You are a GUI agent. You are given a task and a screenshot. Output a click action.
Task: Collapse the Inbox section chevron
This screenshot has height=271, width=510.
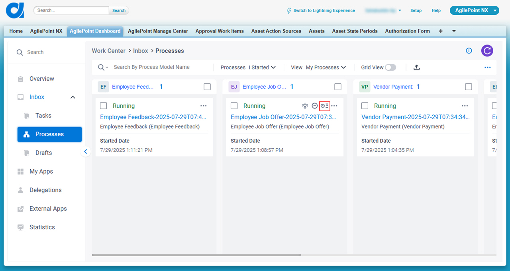coord(73,97)
